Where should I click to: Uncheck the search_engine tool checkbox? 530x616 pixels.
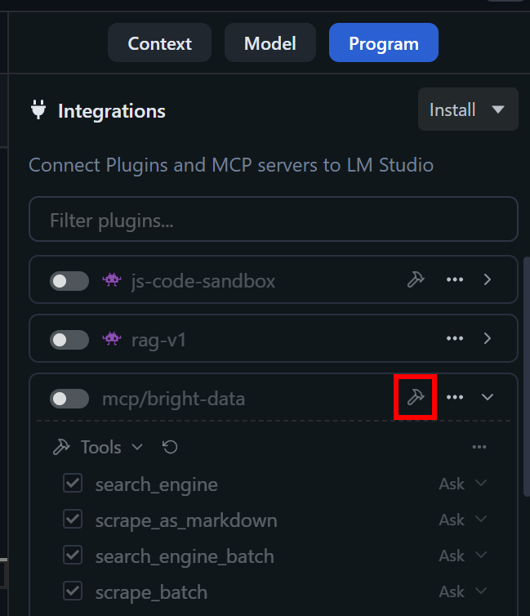73,484
